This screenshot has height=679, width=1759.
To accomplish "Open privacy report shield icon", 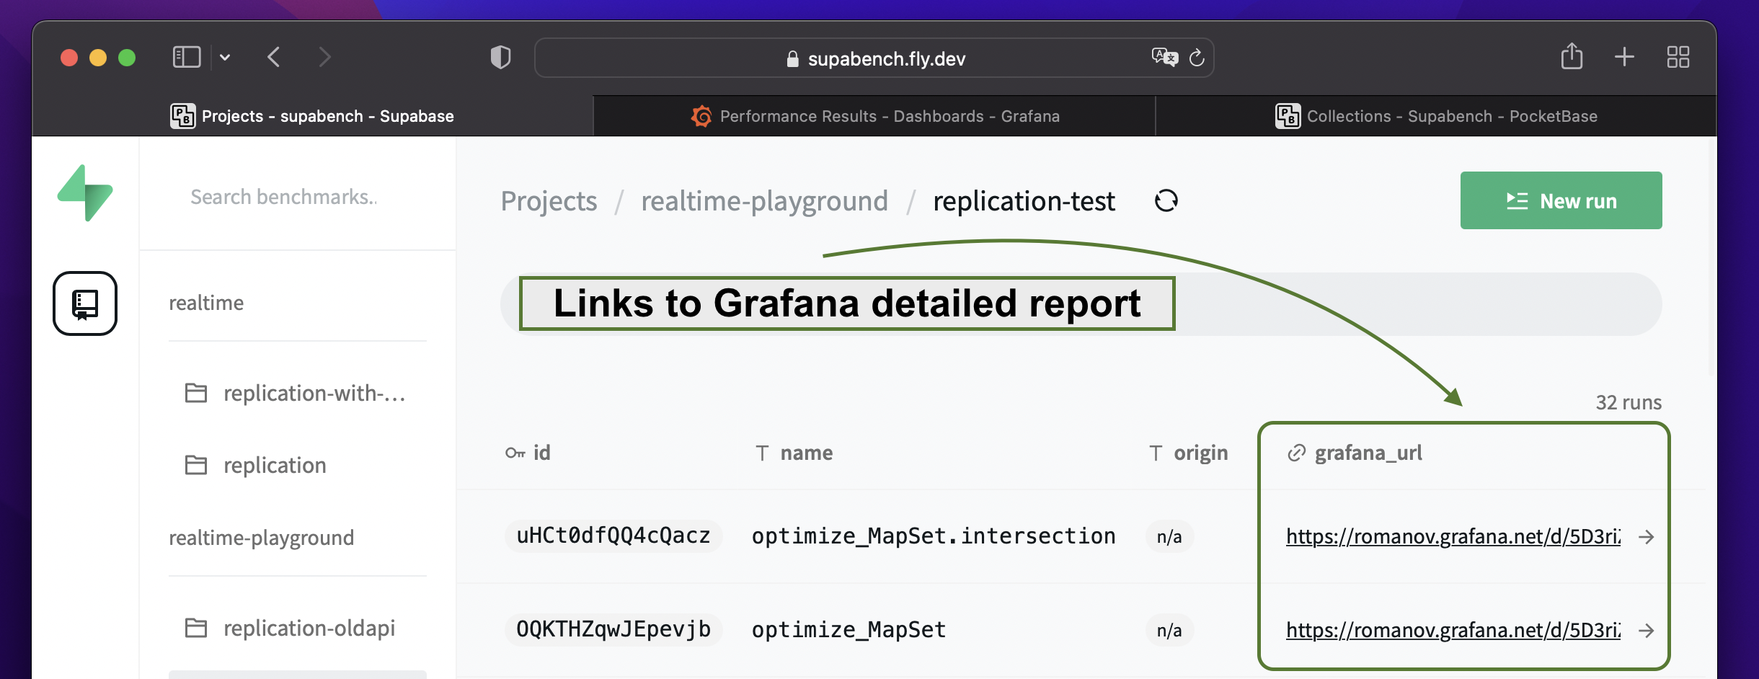I will (500, 57).
